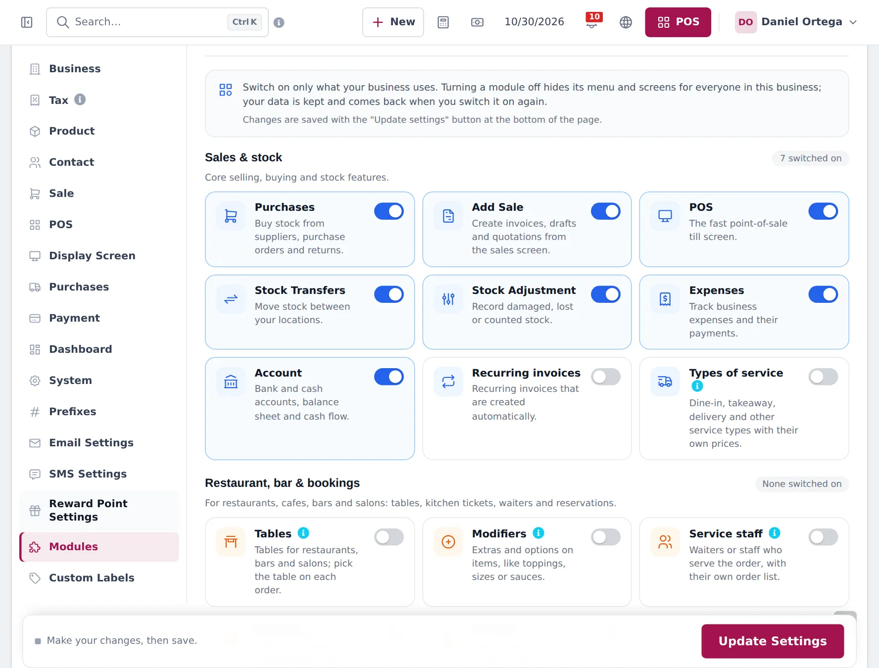The height and width of the screenshot is (668, 879).
Task: Open Display Screen settings in sidebar
Action: coord(99,256)
